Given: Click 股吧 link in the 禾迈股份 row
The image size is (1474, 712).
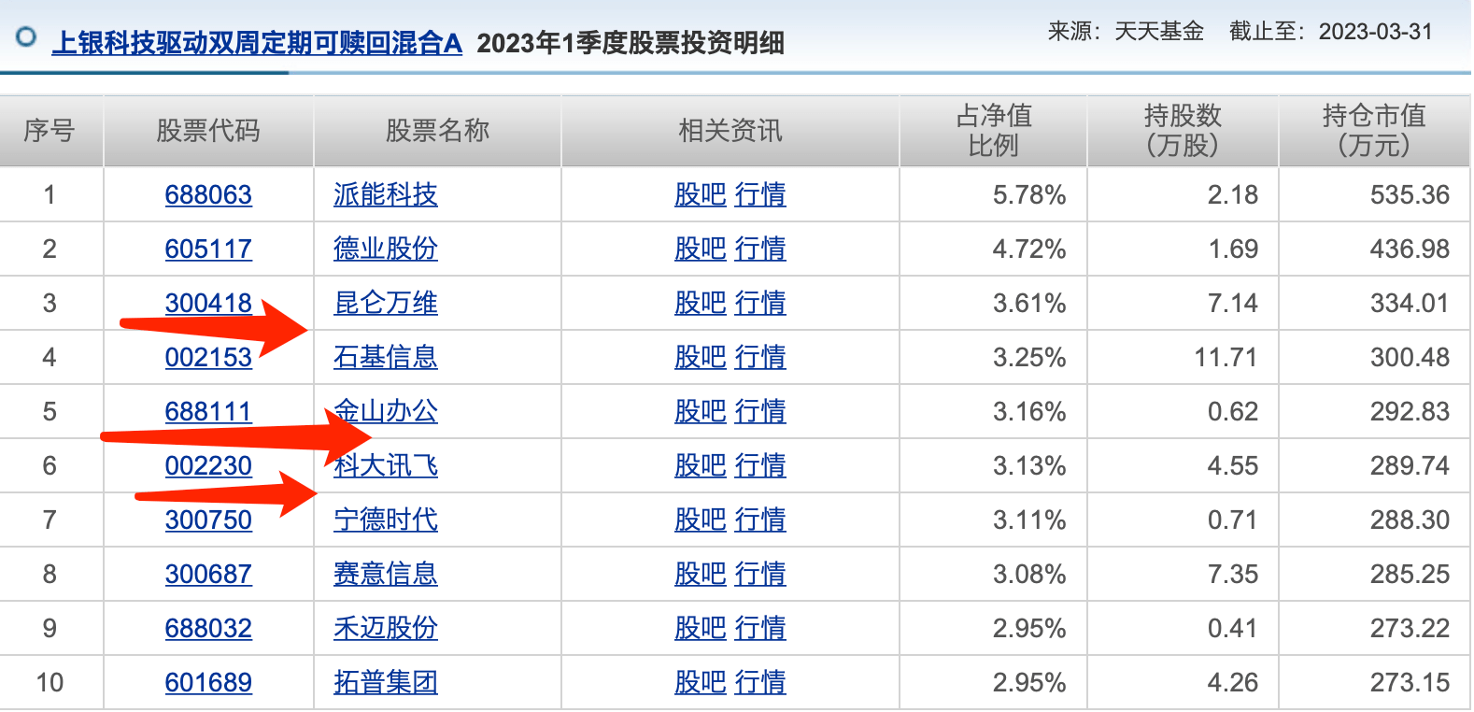Looking at the screenshot, I should point(700,629).
